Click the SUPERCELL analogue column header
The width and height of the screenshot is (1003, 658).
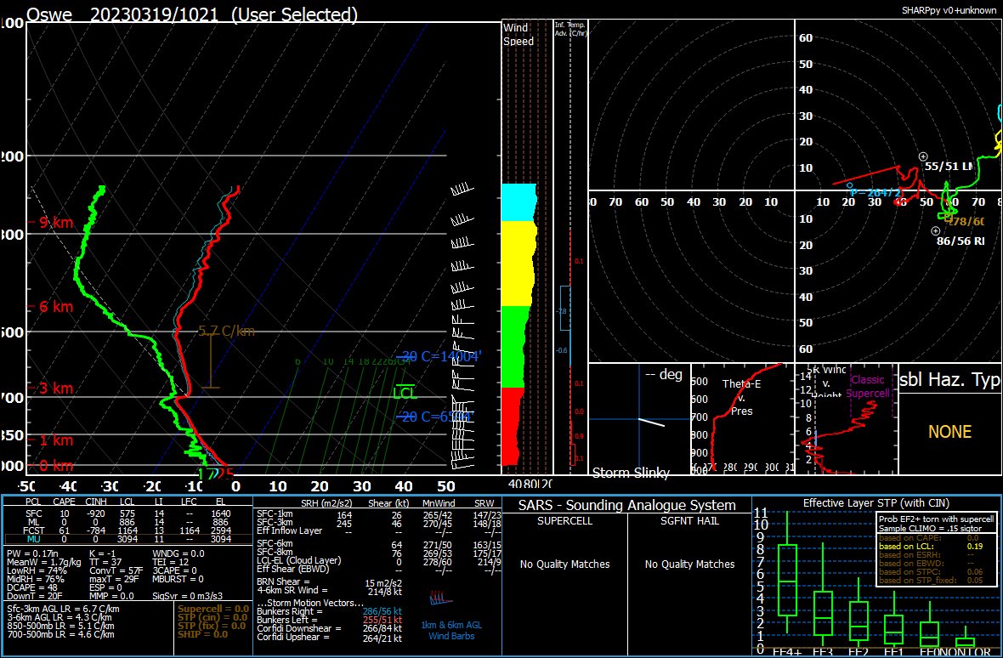click(565, 521)
